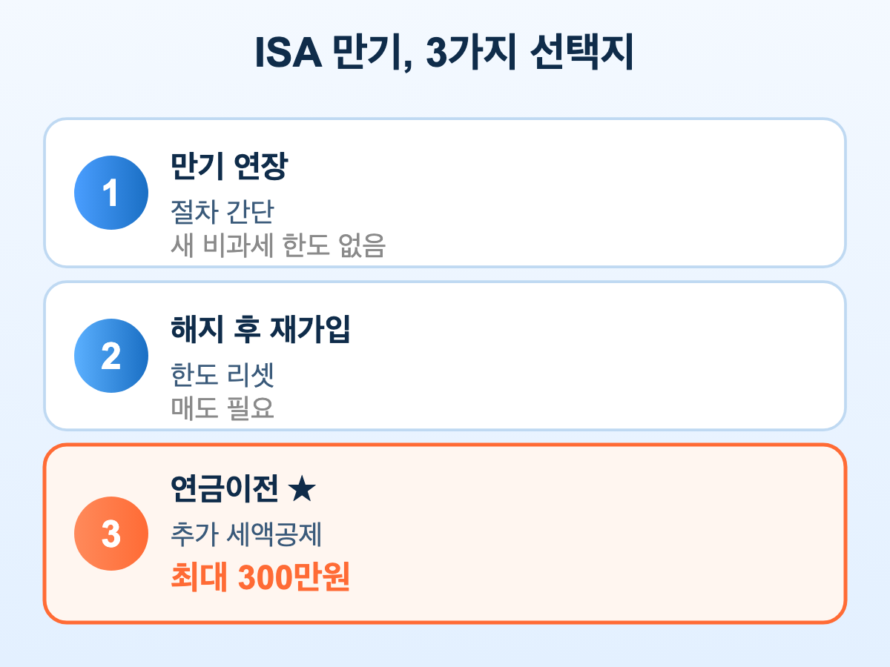Click the star icon beside 연금이전

click(x=302, y=488)
